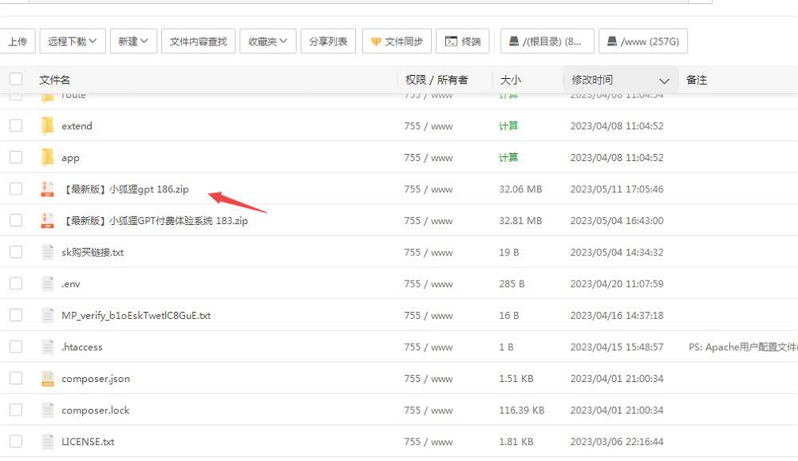Image resolution: width=798 pixels, height=461 pixels.
Task: Open the app folder icon
Action: point(48,157)
